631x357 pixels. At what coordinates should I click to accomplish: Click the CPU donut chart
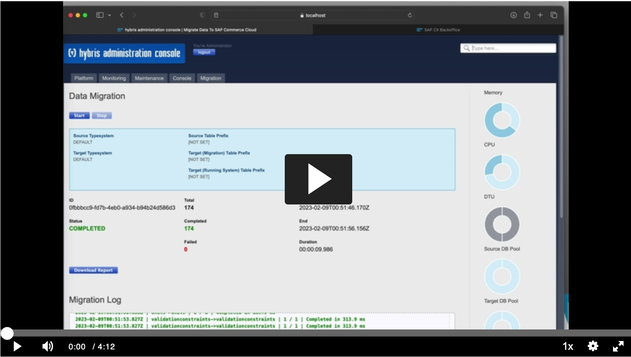tap(502, 172)
